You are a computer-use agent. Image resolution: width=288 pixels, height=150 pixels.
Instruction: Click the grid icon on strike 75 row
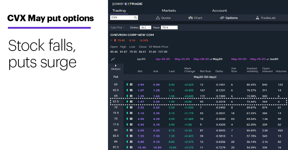point(131,119)
